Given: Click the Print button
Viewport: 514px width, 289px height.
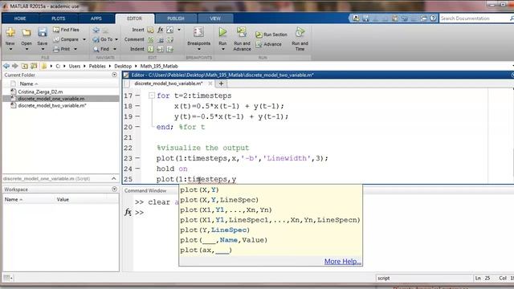Looking at the screenshot, I should coord(62,49).
